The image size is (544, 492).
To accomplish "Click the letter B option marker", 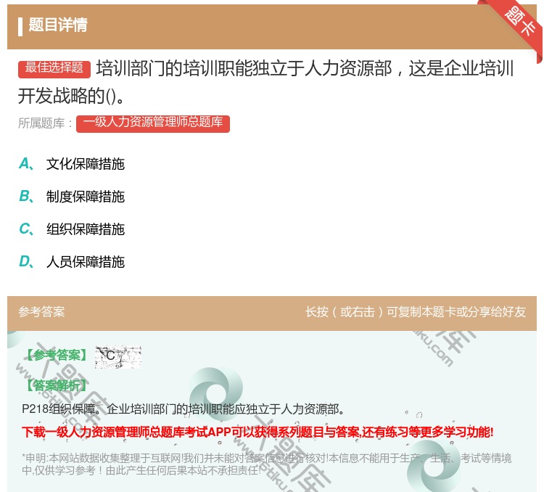I will pos(26,196).
